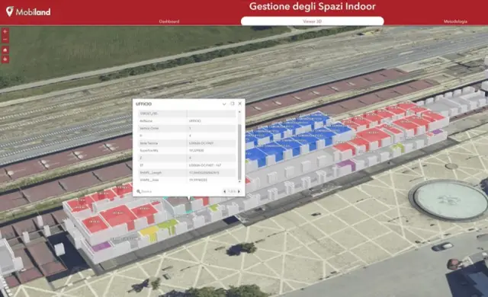
Task: Go to next feature in popup
Action: pos(239,191)
